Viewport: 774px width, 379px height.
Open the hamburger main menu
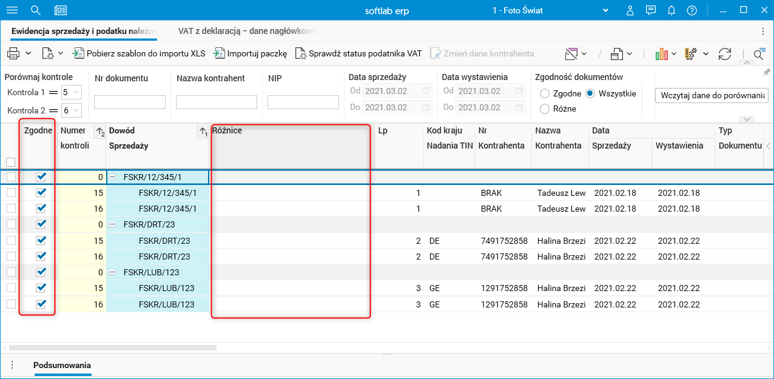click(x=12, y=10)
